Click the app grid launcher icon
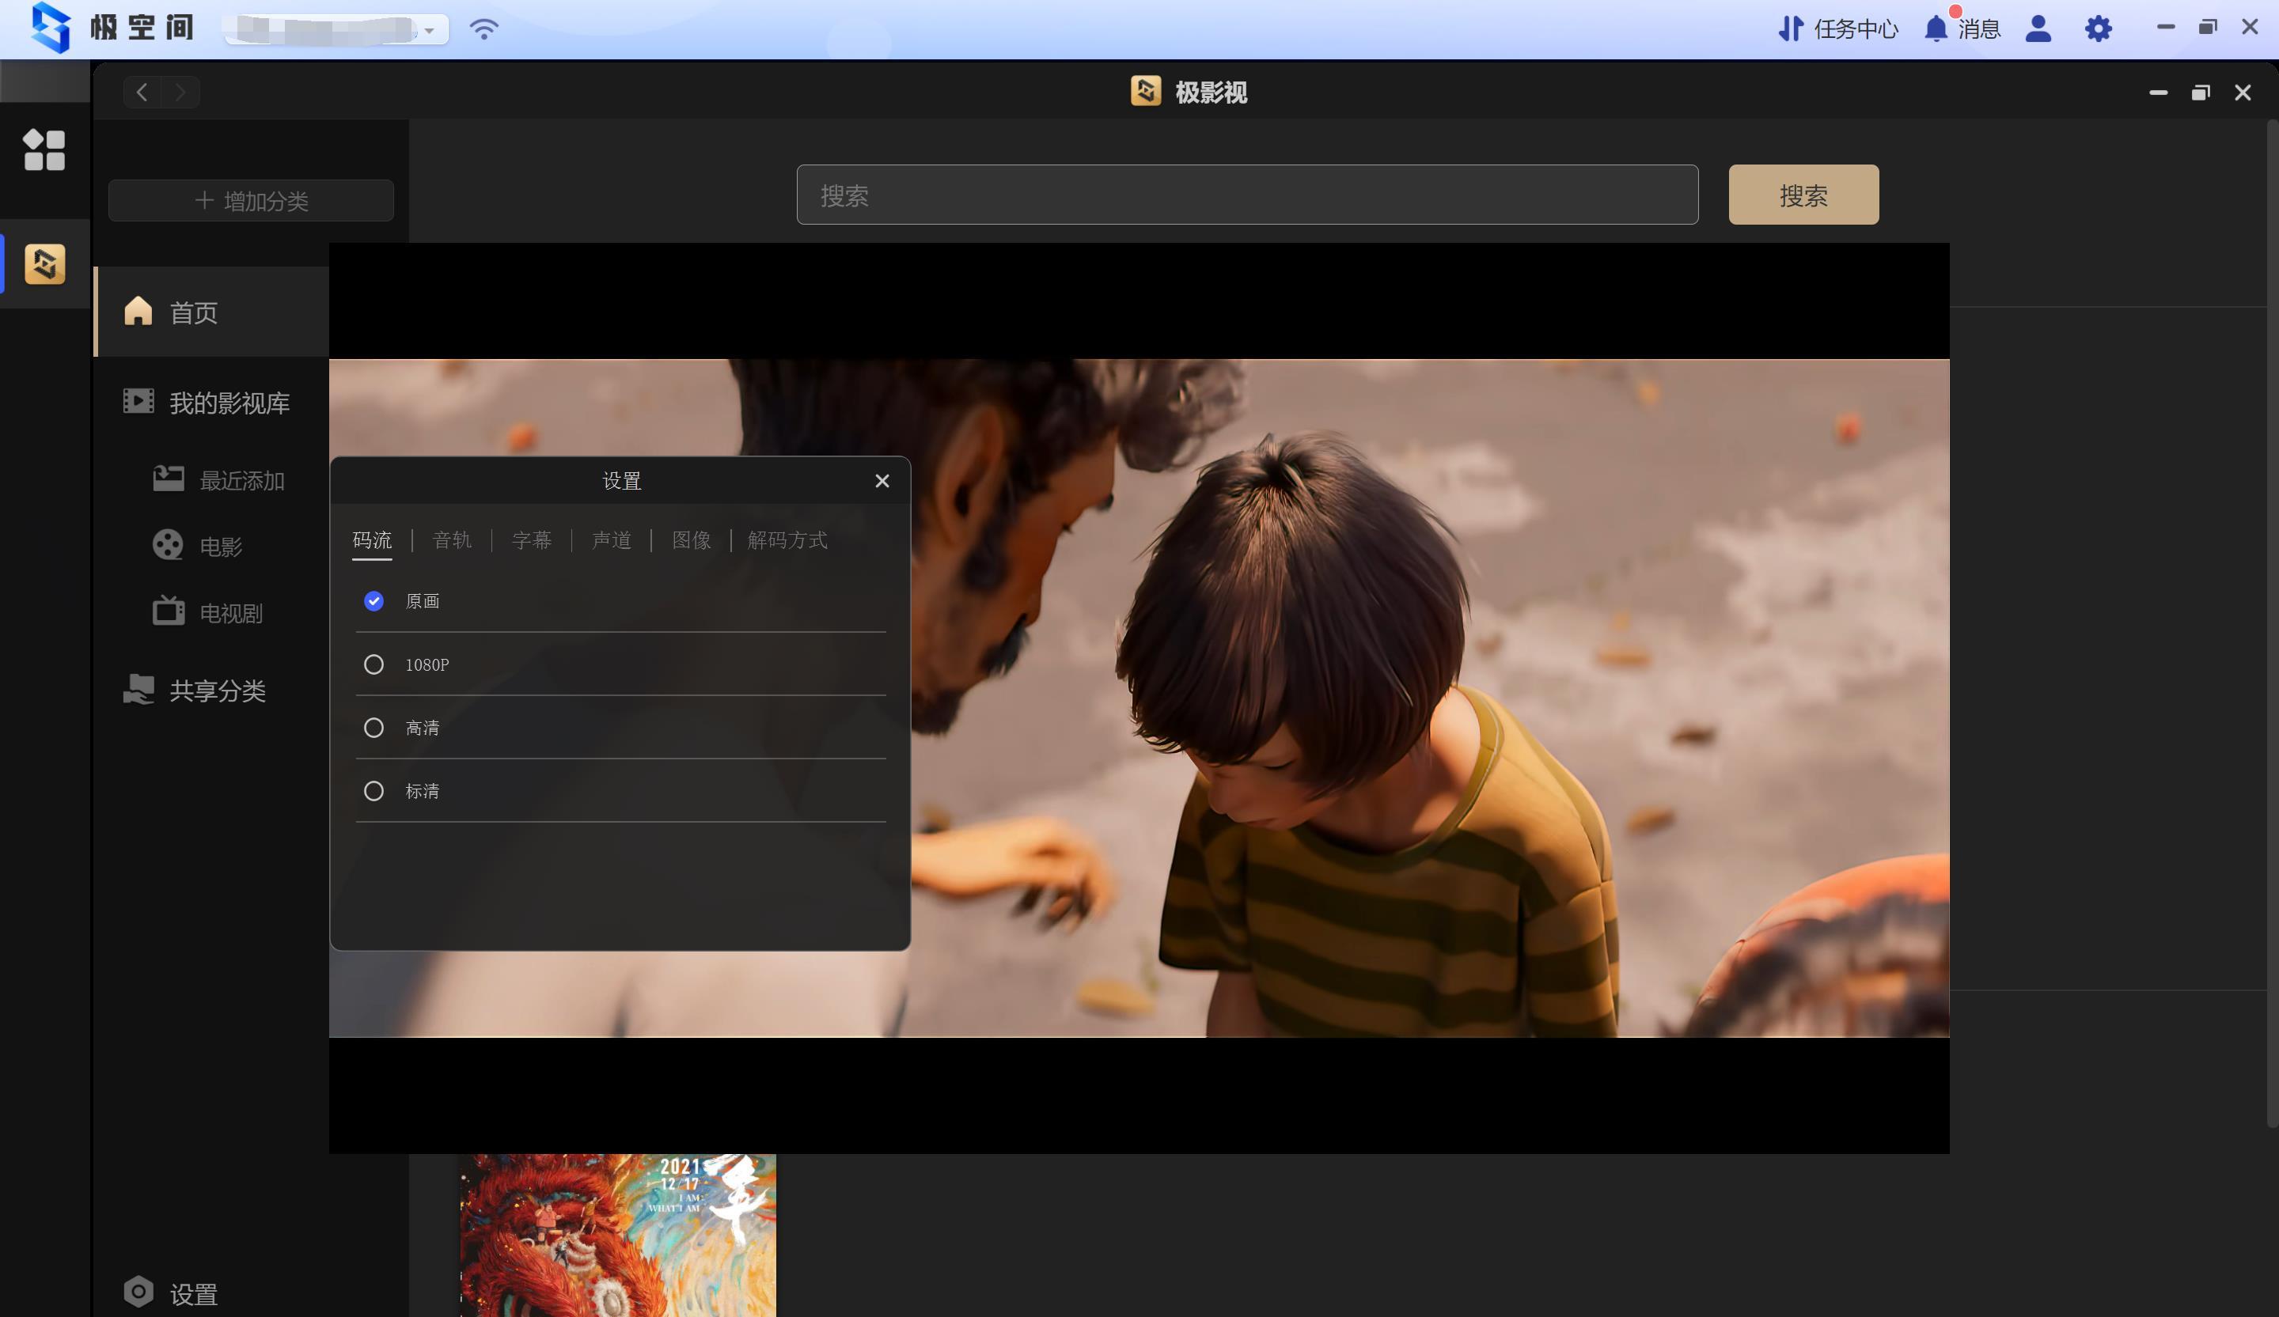Viewport: 2279px width, 1317px height. 44,150
